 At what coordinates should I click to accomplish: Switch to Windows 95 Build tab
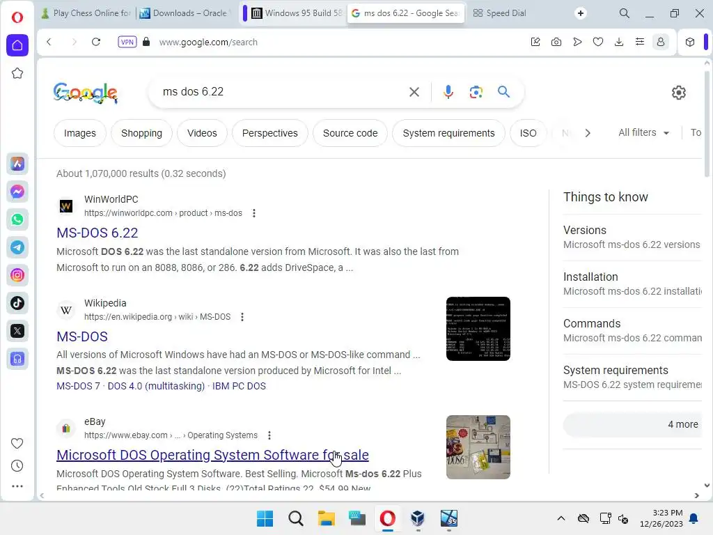coord(297,13)
